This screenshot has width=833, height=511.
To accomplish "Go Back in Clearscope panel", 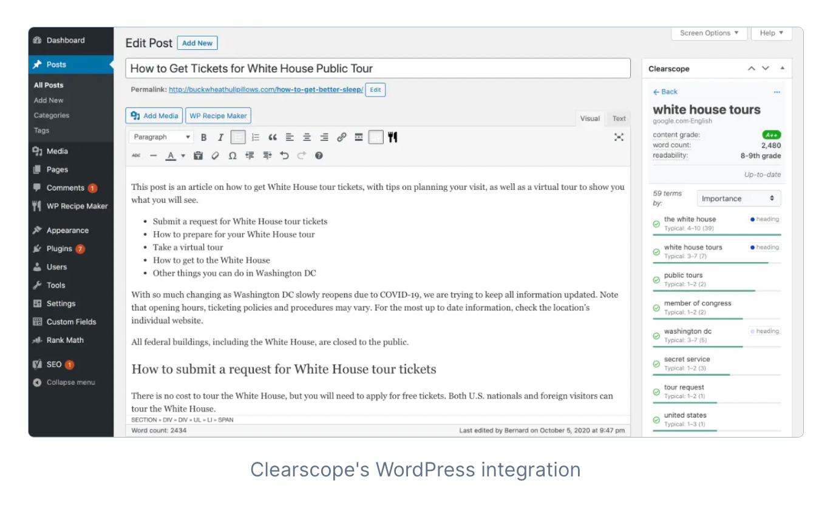I will pyautogui.click(x=665, y=92).
